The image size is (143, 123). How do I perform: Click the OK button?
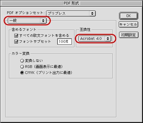tap(129, 16)
